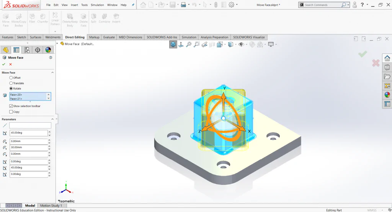
Task: Select the Model tab at the bottom
Action: [30, 206]
